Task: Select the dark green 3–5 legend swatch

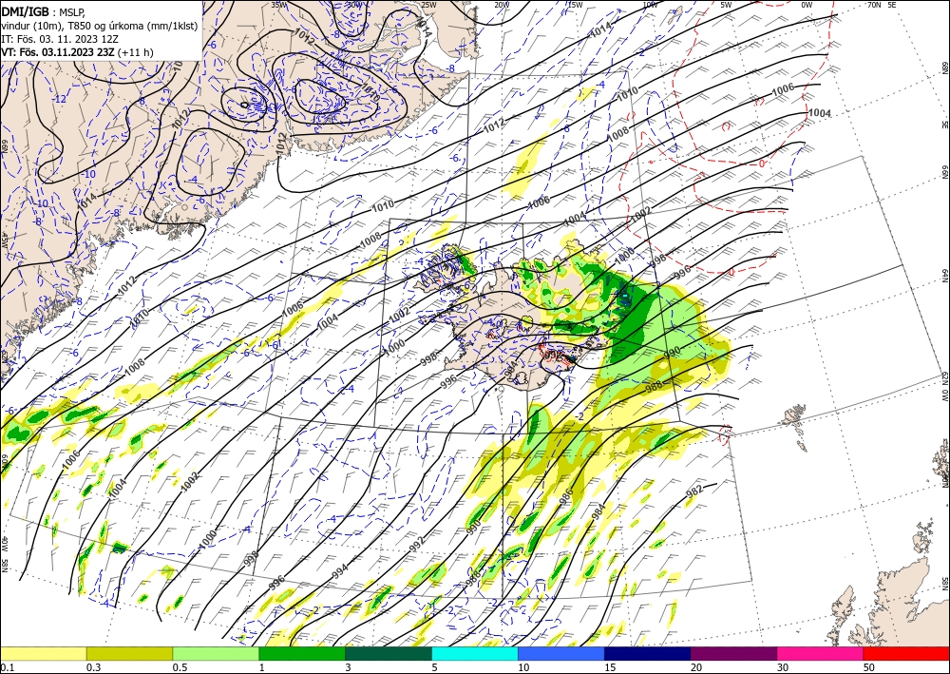Action: point(389,653)
